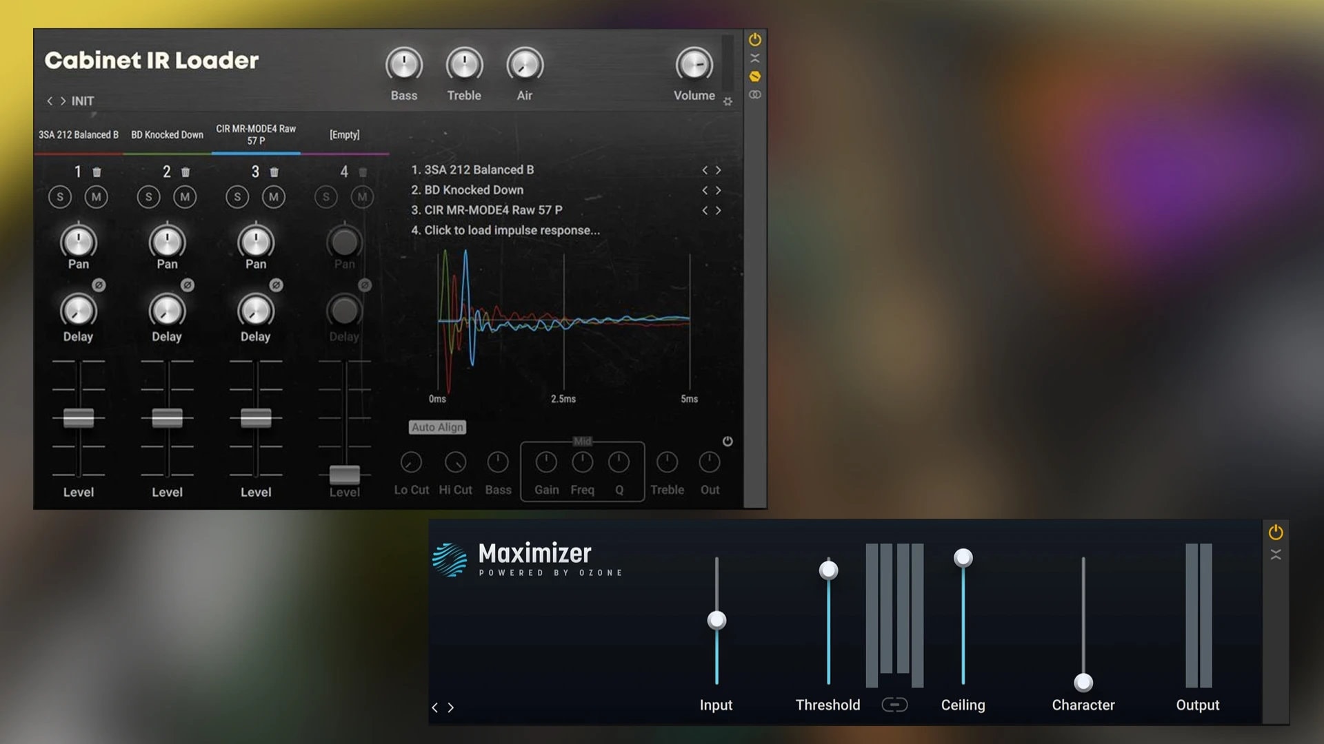Screen dimensions: 1324x744
Task: Collapse the Maximizer panel
Action: coord(1276,555)
